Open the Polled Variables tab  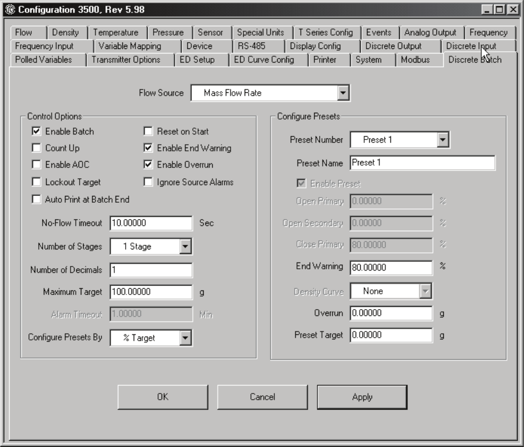click(48, 60)
